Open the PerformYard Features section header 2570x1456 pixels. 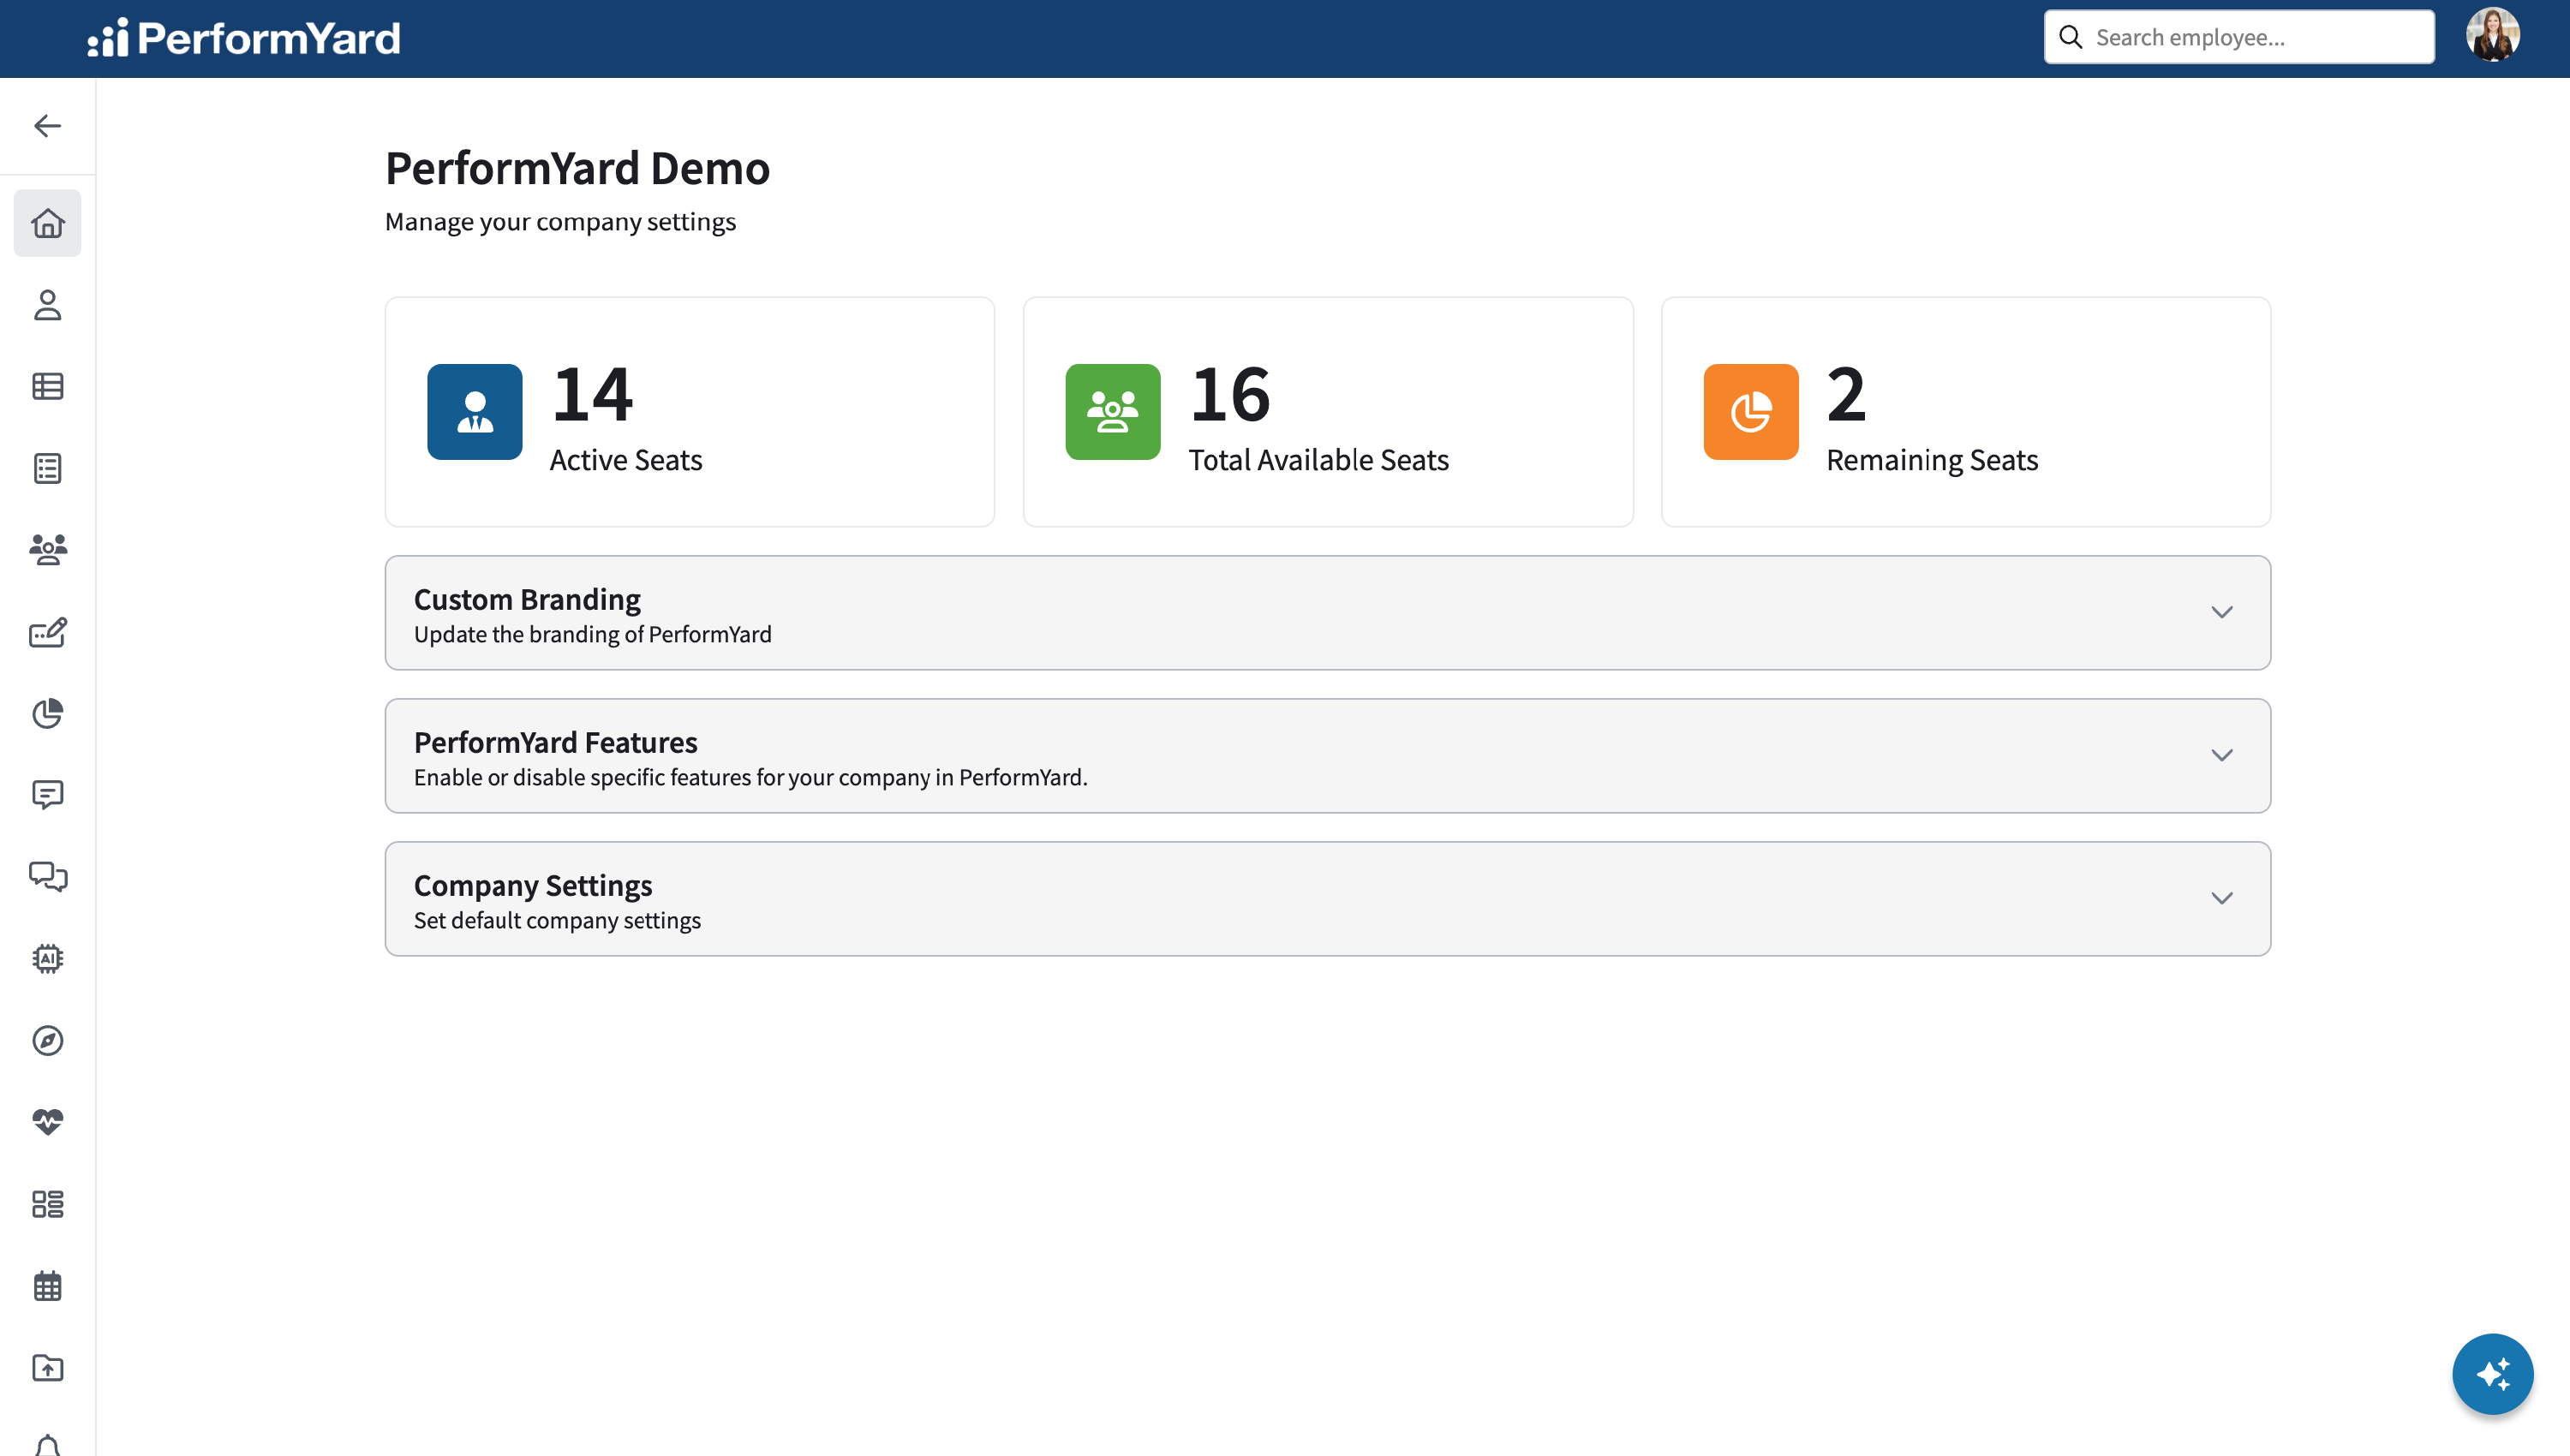[1327, 756]
